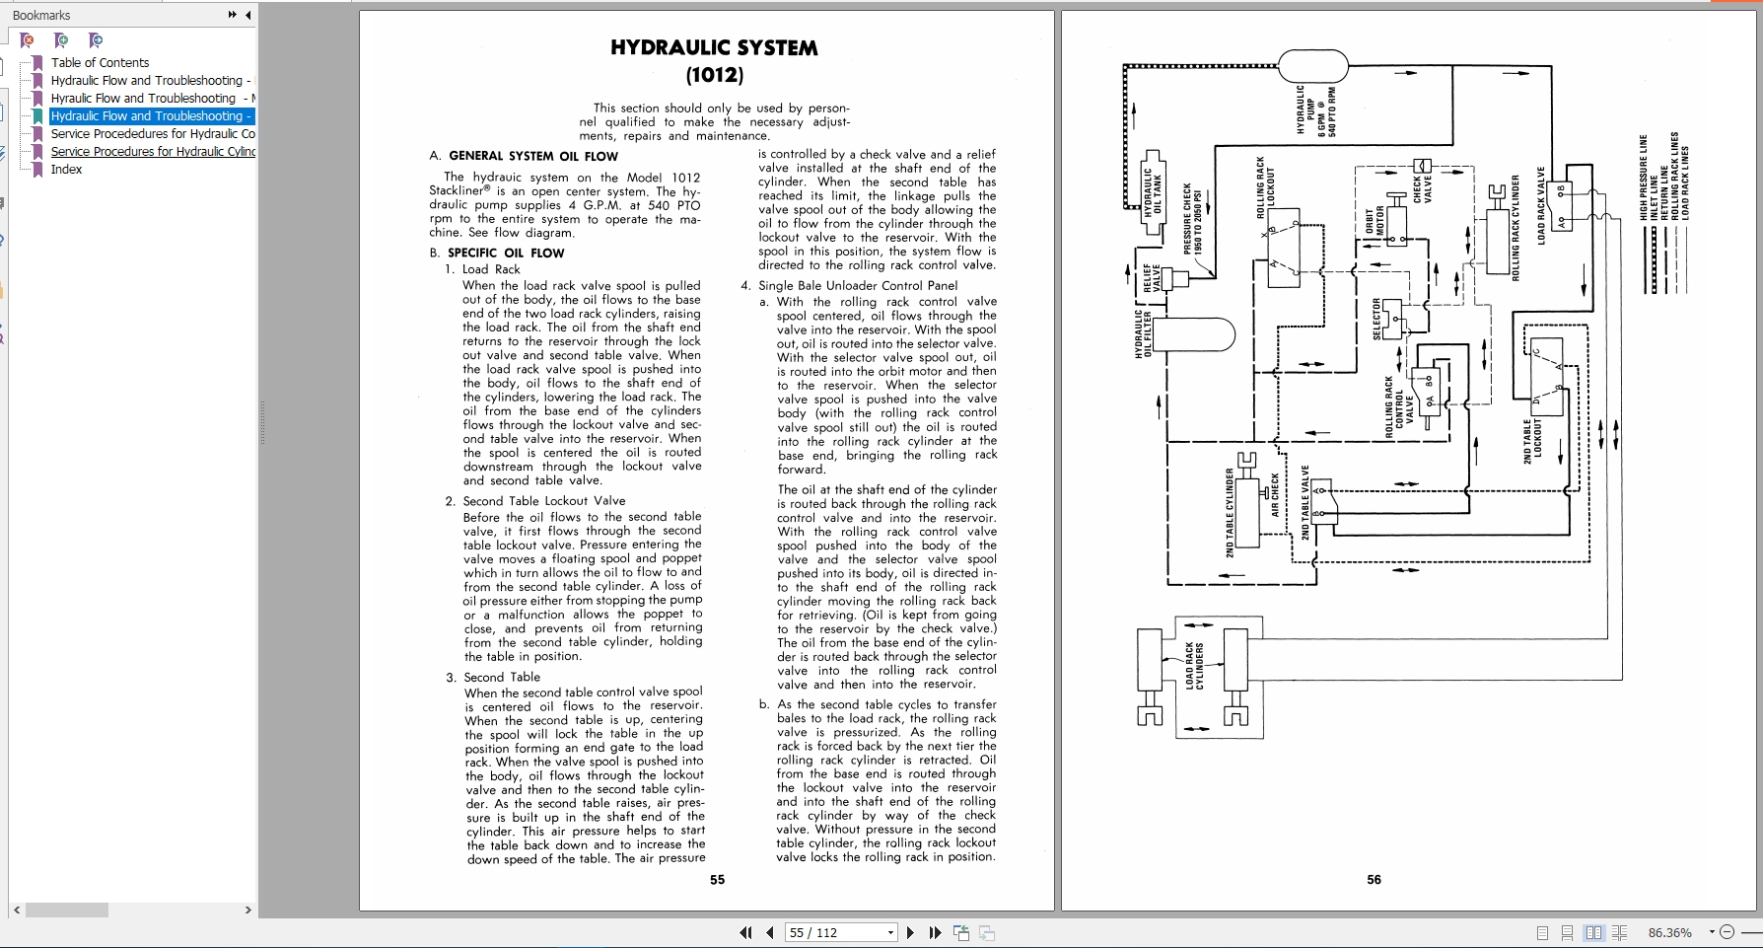The height and width of the screenshot is (948, 1763).
Task: Switch to continuous scrolling page view icon
Action: (1568, 932)
